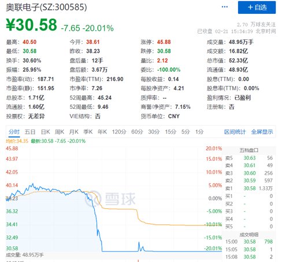Click the 15:00 trade detail row
The image size is (289, 262).
pos(249,242)
